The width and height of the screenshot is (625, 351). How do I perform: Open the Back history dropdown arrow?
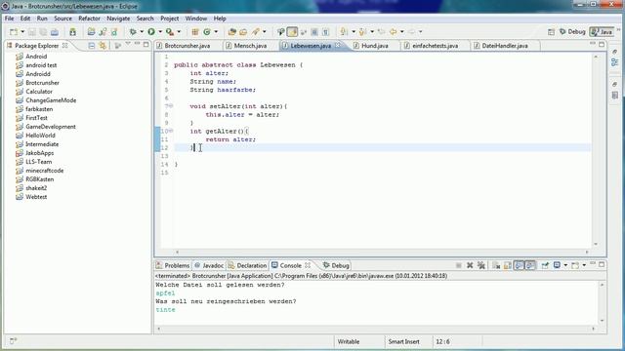[401, 31]
